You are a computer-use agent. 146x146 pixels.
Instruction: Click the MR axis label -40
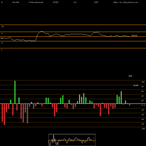tap(142, 115)
